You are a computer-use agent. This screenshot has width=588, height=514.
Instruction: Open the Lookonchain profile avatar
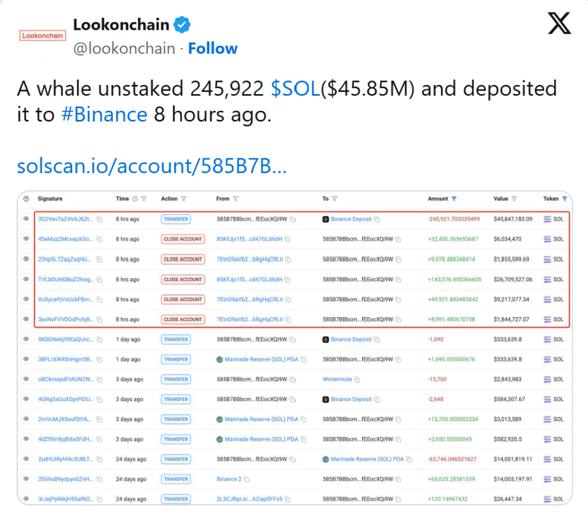point(43,36)
